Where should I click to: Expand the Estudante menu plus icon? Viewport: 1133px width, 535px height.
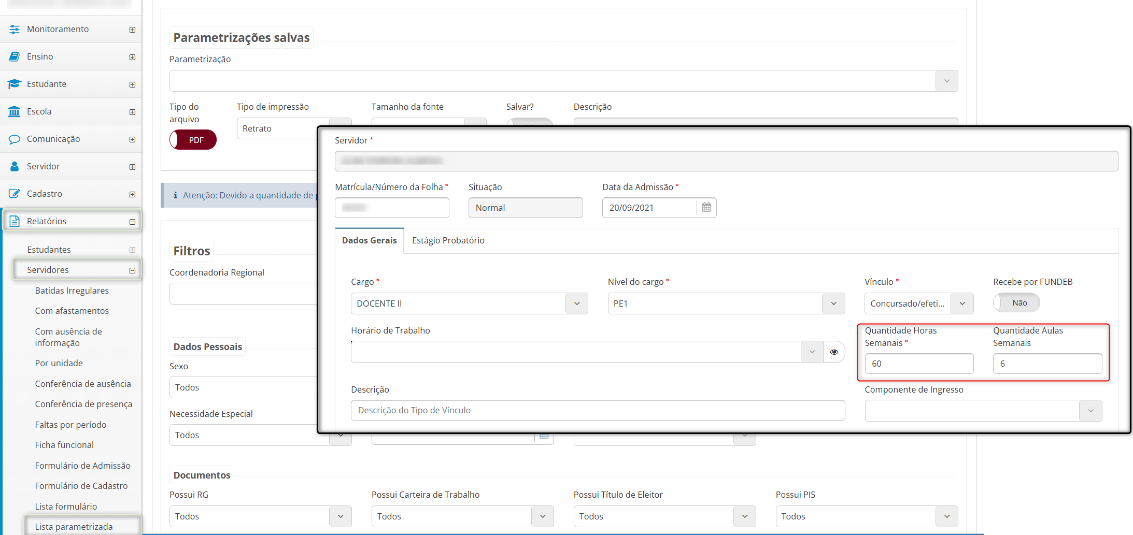point(132,84)
